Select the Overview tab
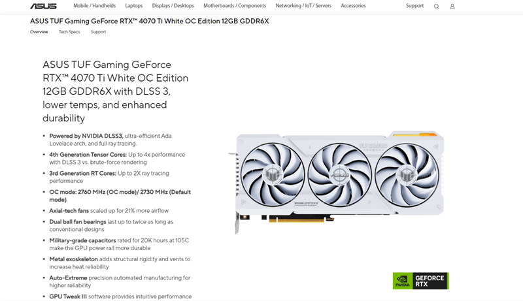The width and height of the screenshot is (523, 301). click(x=39, y=32)
